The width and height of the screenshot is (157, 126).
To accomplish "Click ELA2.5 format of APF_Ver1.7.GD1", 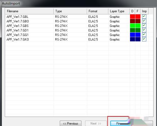I will [93, 30].
